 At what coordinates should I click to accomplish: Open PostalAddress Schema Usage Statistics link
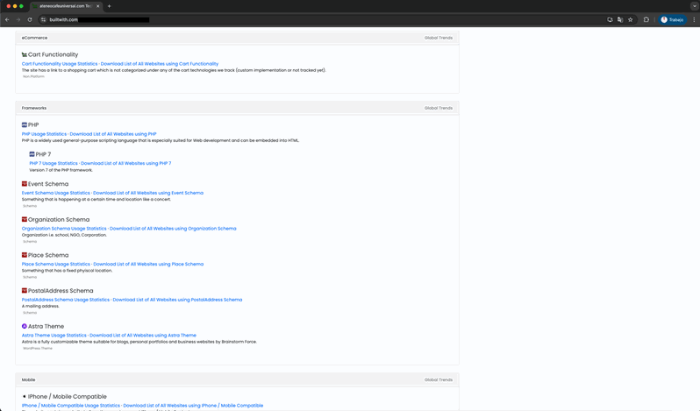coord(66,300)
